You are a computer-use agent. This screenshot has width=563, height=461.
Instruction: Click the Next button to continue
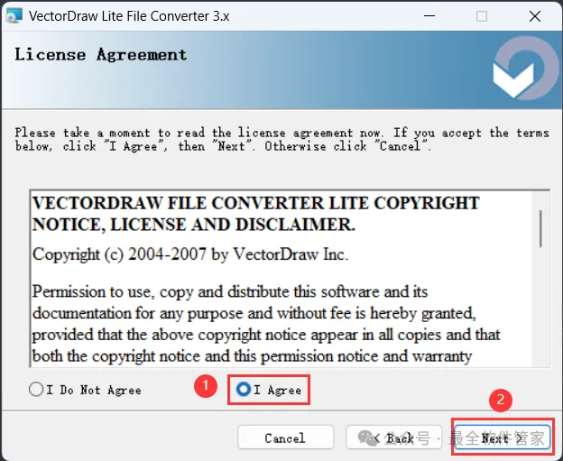503,438
